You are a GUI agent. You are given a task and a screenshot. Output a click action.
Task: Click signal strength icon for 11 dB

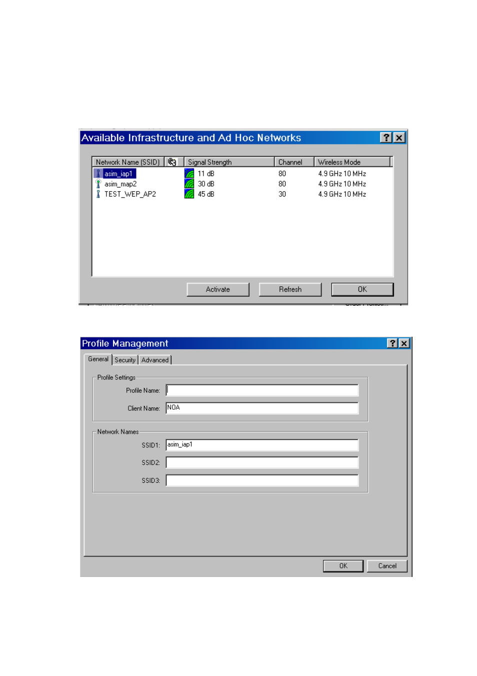click(x=189, y=174)
